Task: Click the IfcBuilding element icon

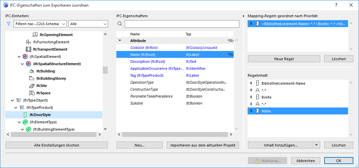Action: [x=32, y=71]
